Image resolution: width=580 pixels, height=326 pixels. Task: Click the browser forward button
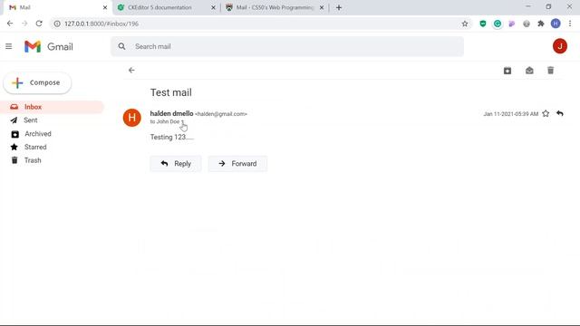tap(24, 24)
